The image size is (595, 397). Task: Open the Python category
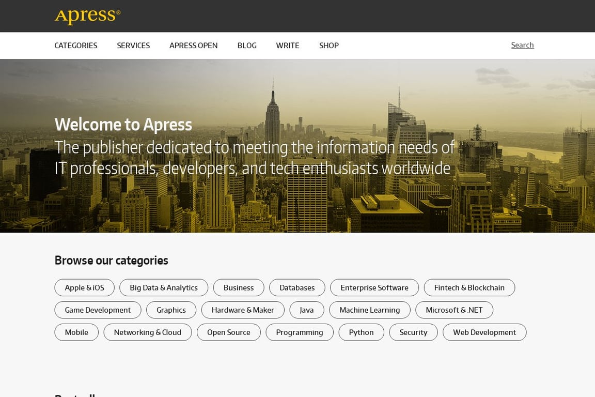[x=361, y=332]
